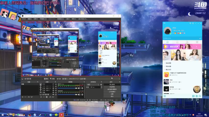The height and width of the screenshot is (117, 209).
Task: Toggle lock on 文本 (GDI+) 3 source
Action: pos(56,86)
